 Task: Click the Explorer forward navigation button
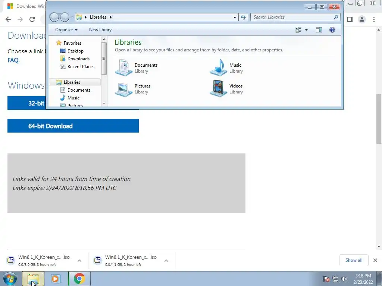pyautogui.click(x=65, y=17)
